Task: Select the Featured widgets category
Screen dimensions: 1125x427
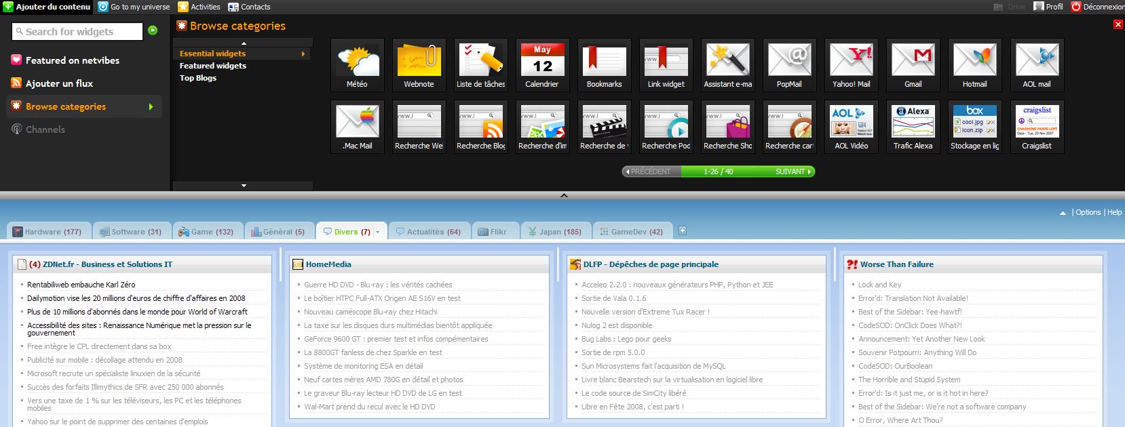Action: pyautogui.click(x=213, y=66)
